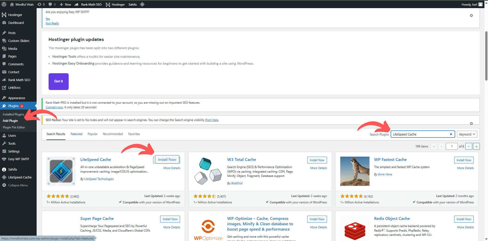
Task: Open Pages in the sidebar
Action: 18,56
